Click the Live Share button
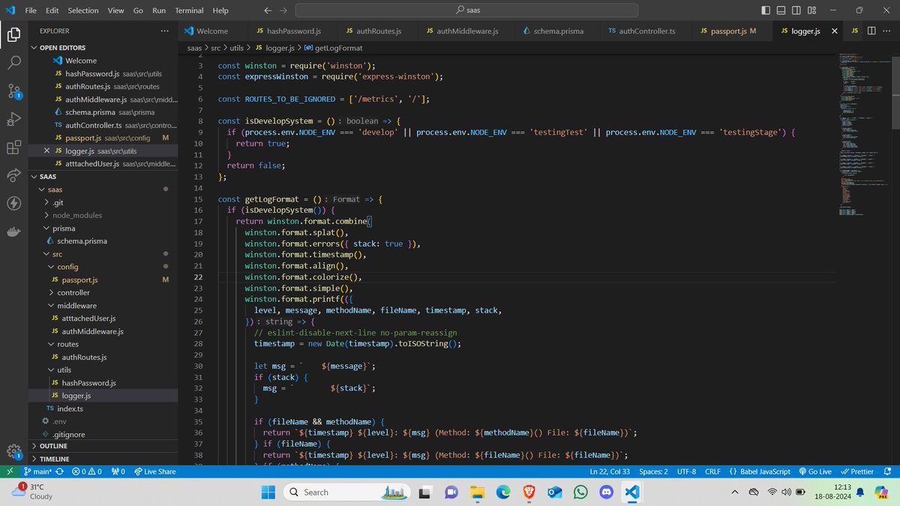 (x=154, y=472)
